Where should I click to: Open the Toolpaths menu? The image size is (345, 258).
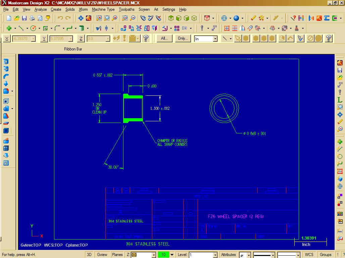[127, 9]
